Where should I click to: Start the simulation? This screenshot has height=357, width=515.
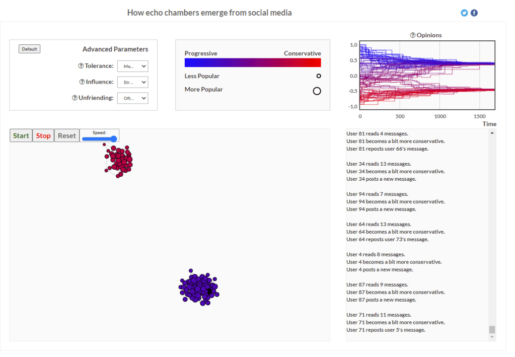(x=21, y=135)
